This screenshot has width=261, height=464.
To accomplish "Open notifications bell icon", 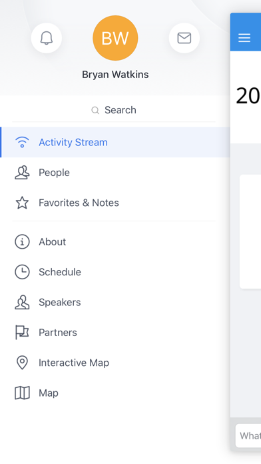I will [x=47, y=38].
